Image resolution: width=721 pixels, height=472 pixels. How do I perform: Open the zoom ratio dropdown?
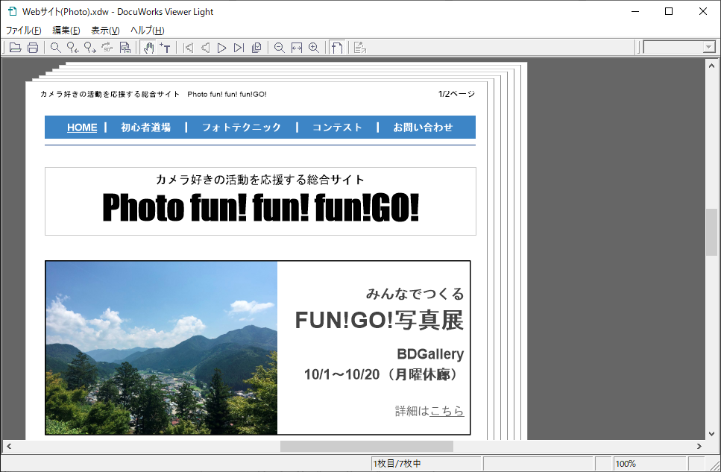pyautogui.click(x=710, y=47)
